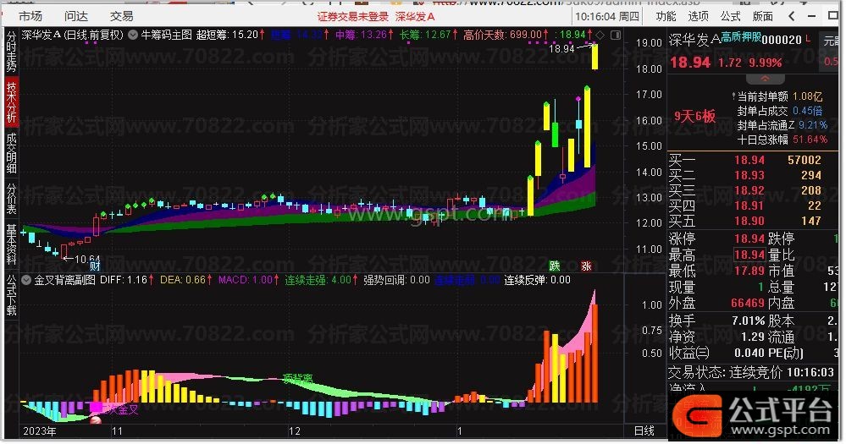Click the green 跌 marker below chart
The image size is (846, 444).
(555, 266)
